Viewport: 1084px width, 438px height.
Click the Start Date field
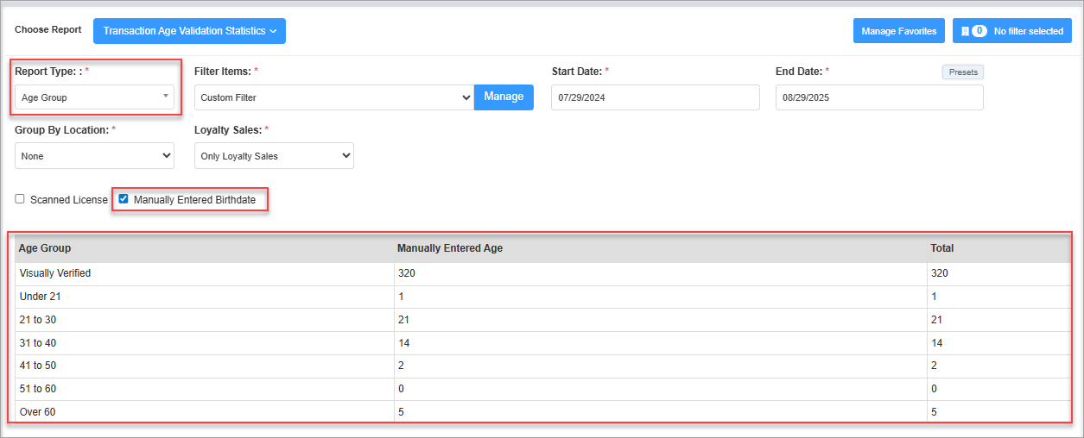click(x=656, y=97)
